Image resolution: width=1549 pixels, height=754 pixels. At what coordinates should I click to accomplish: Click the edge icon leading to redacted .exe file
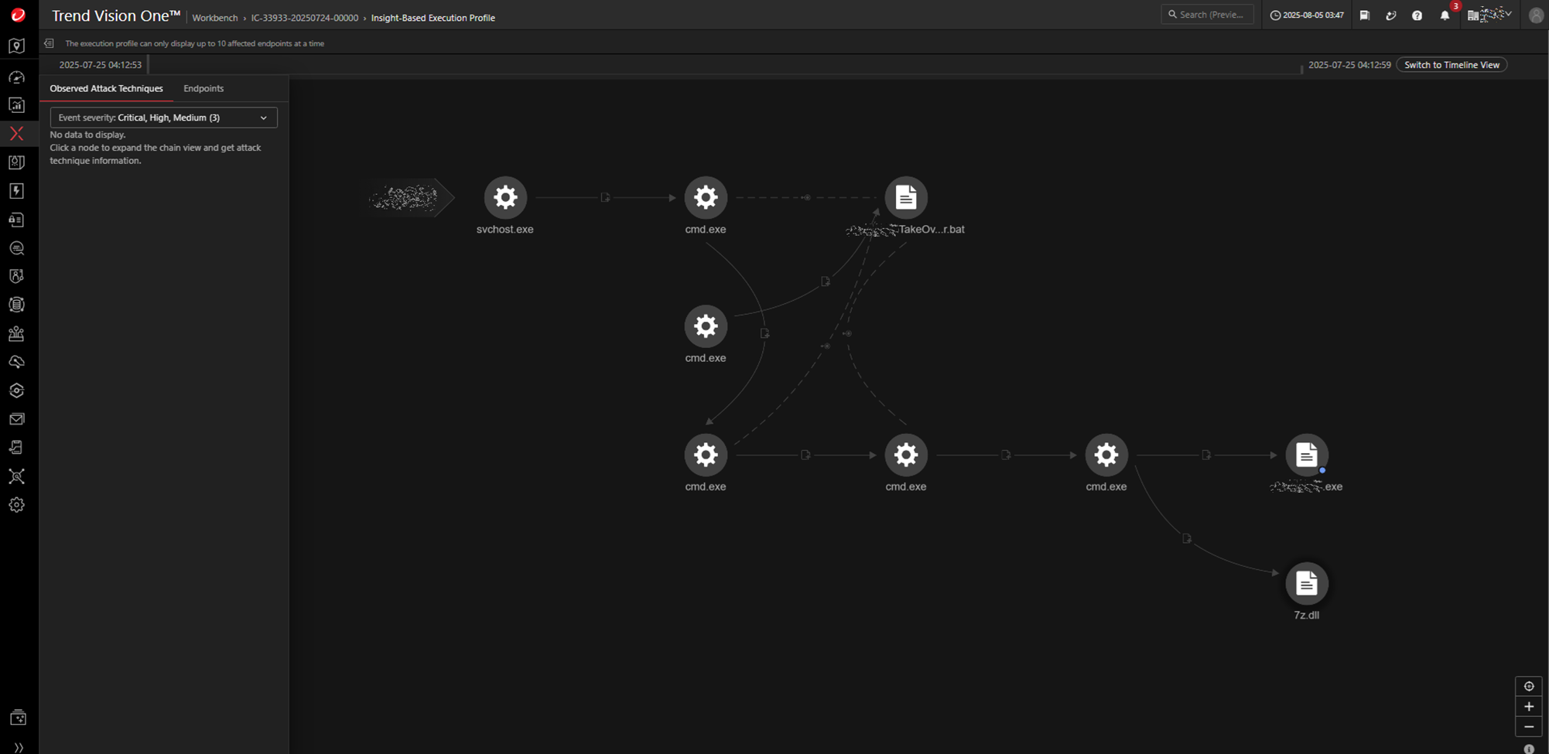[1206, 455]
